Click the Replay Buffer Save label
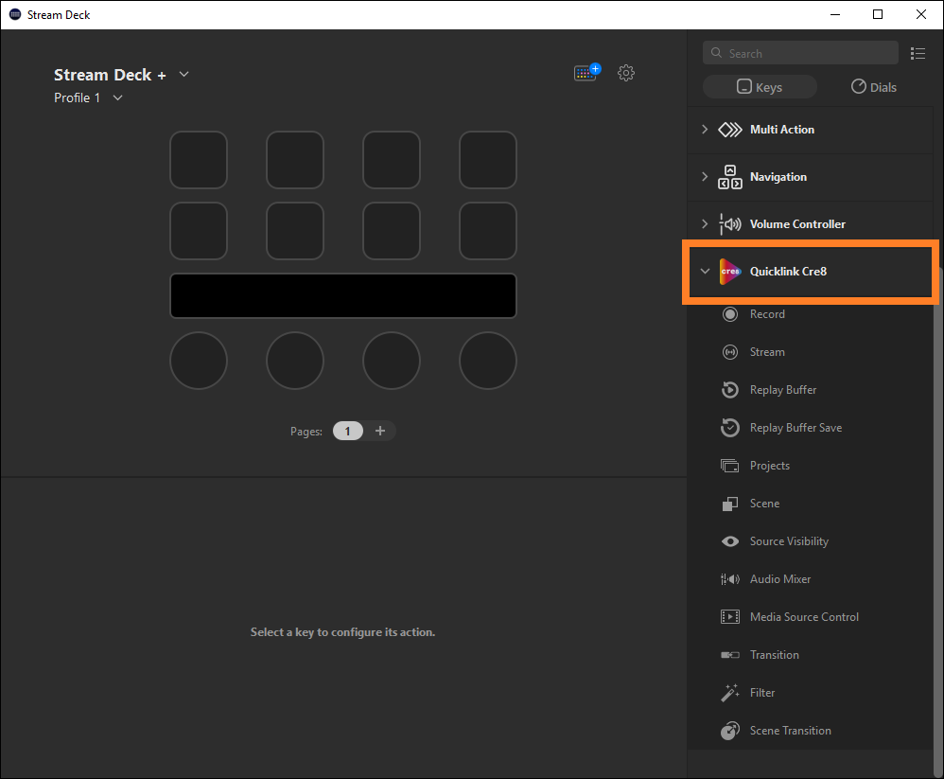The height and width of the screenshot is (779, 944). pos(795,428)
